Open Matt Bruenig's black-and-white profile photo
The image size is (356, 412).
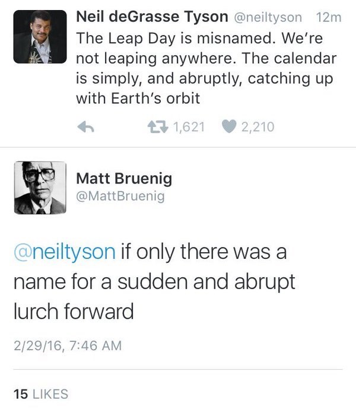(x=40, y=188)
